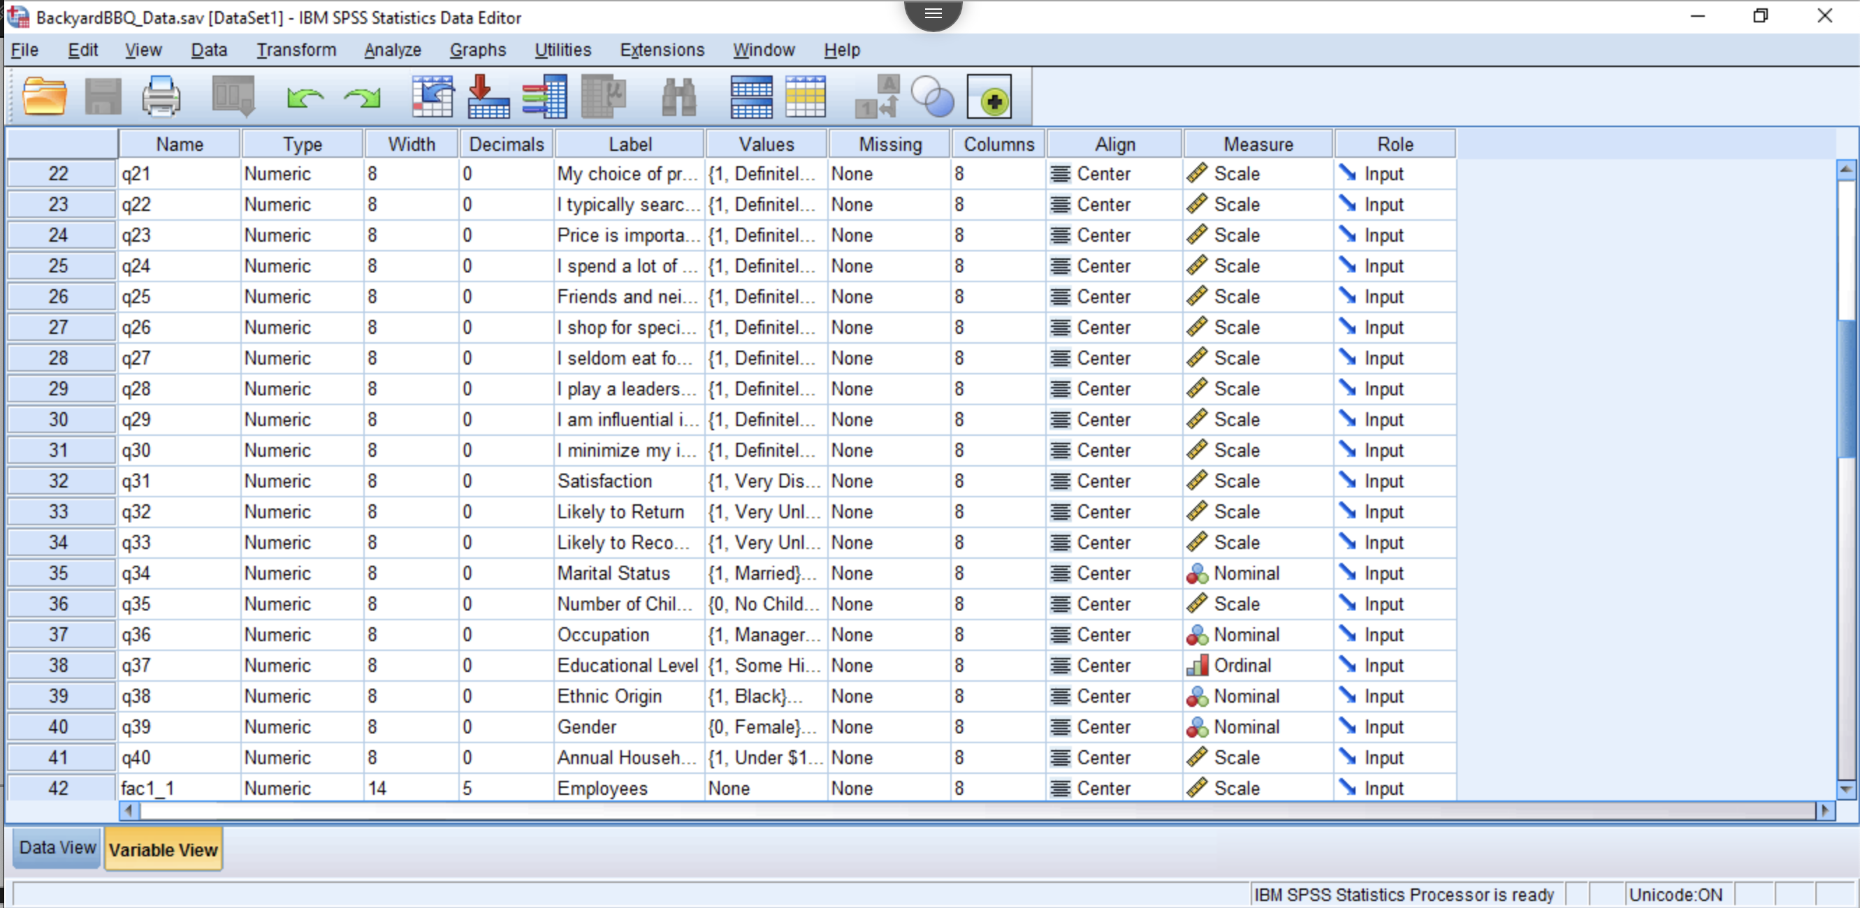Click the Ordinal icon for q37 Educational Level

[x=1197, y=665]
